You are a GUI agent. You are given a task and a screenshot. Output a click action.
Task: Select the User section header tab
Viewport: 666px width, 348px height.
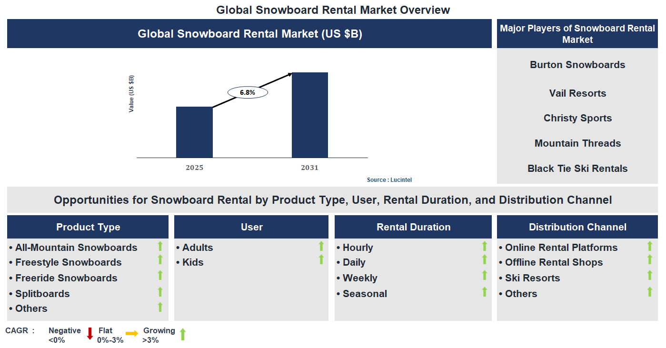point(251,227)
